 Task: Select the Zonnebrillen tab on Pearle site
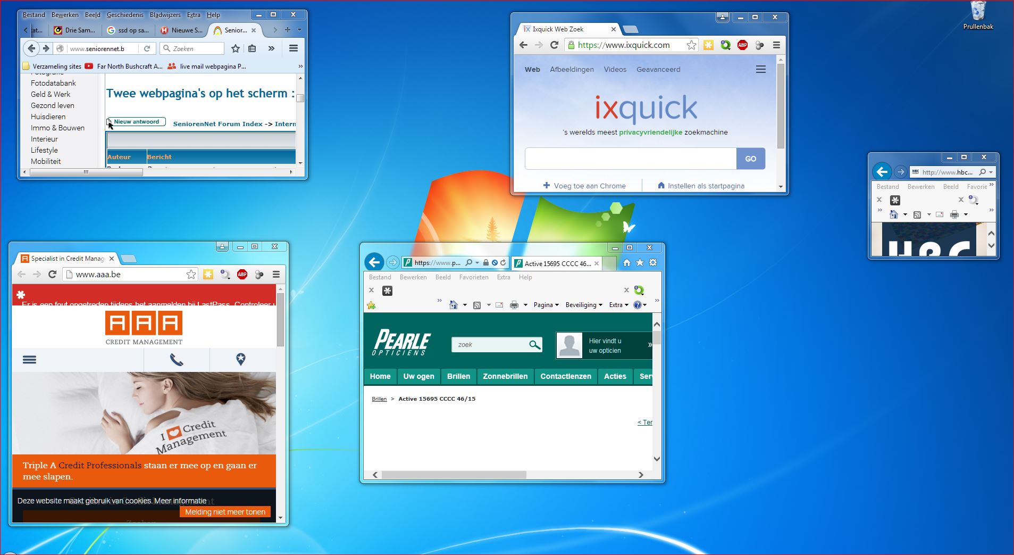[x=505, y=376]
